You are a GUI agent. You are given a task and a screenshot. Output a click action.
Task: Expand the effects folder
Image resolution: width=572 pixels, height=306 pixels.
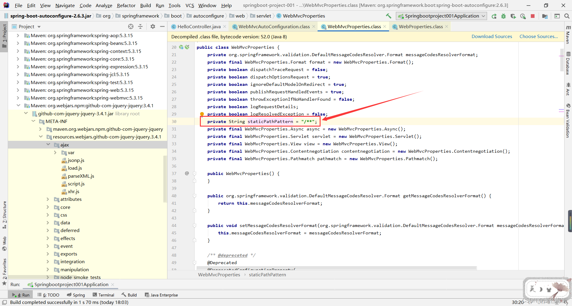tap(48, 238)
